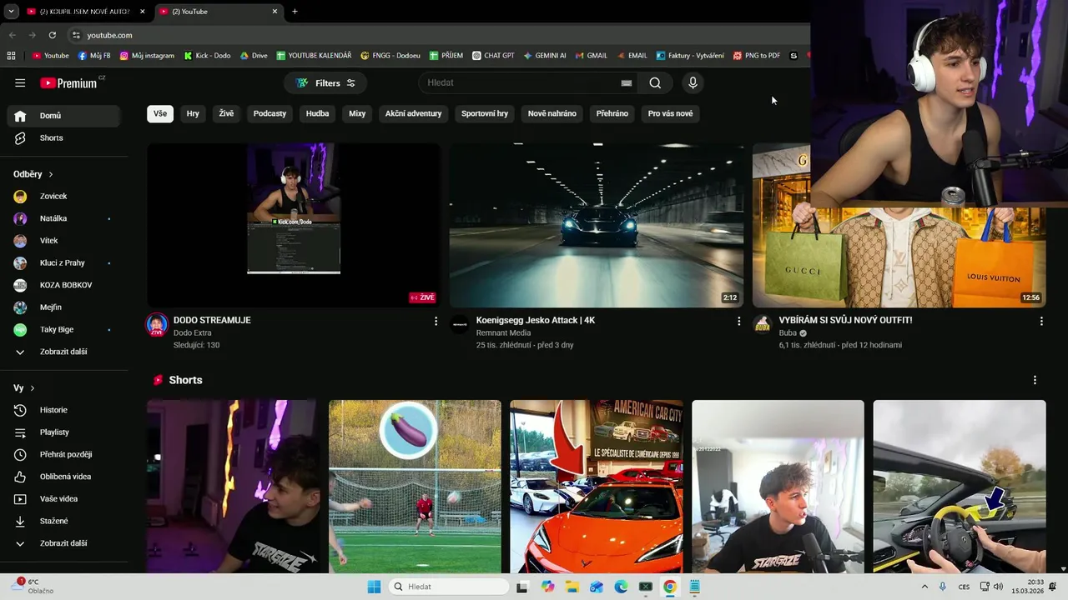Screen dimensions: 1068x600
Task: Open the YOUTUBE KALENDÁŘ bookmark
Action: pos(314,56)
